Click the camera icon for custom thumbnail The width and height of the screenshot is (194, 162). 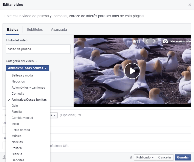coord(165,41)
